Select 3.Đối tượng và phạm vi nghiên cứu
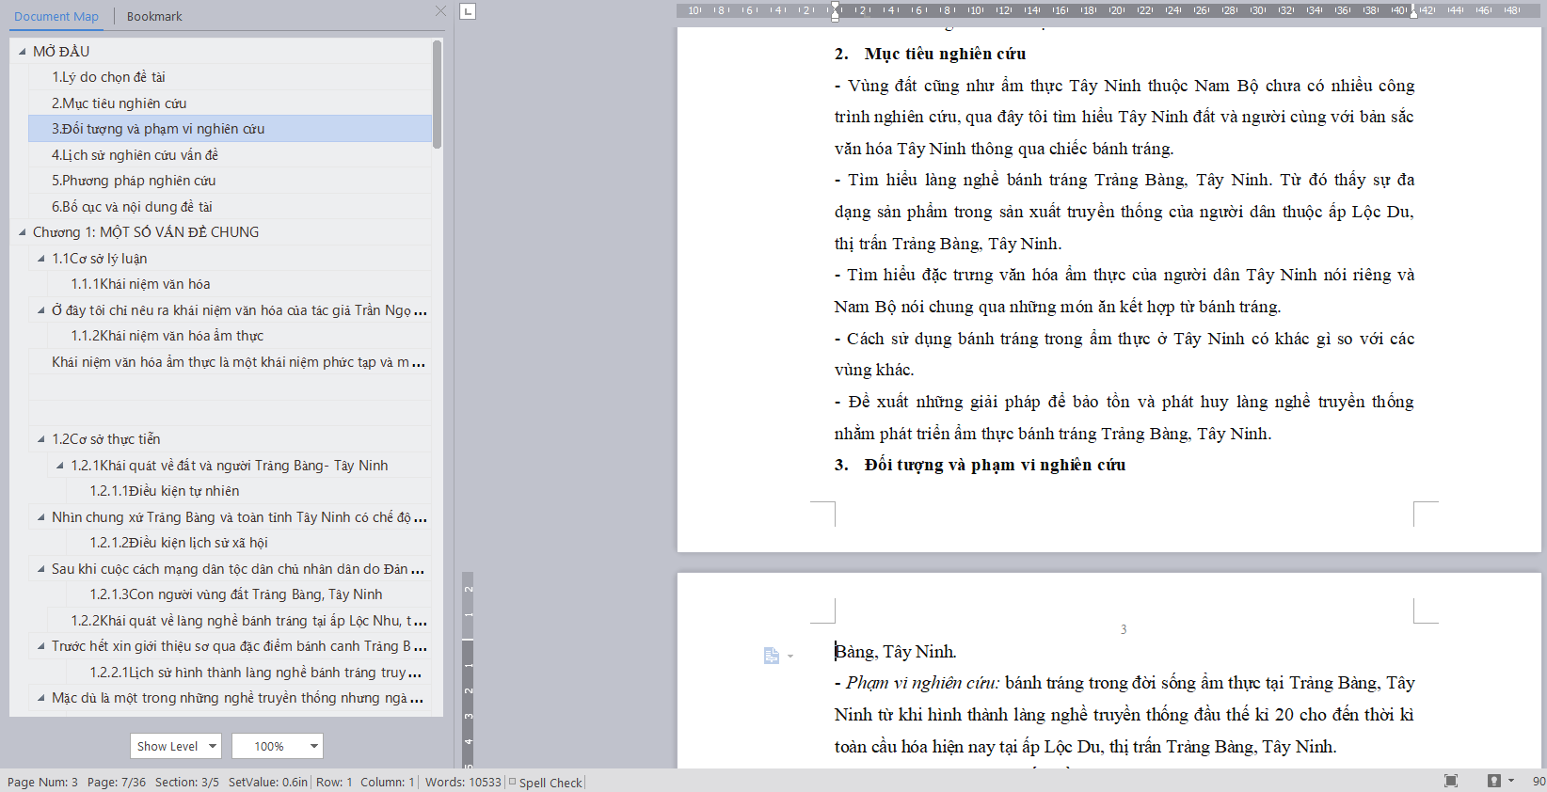Image resolution: width=1547 pixels, height=792 pixels. click(x=230, y=129)
